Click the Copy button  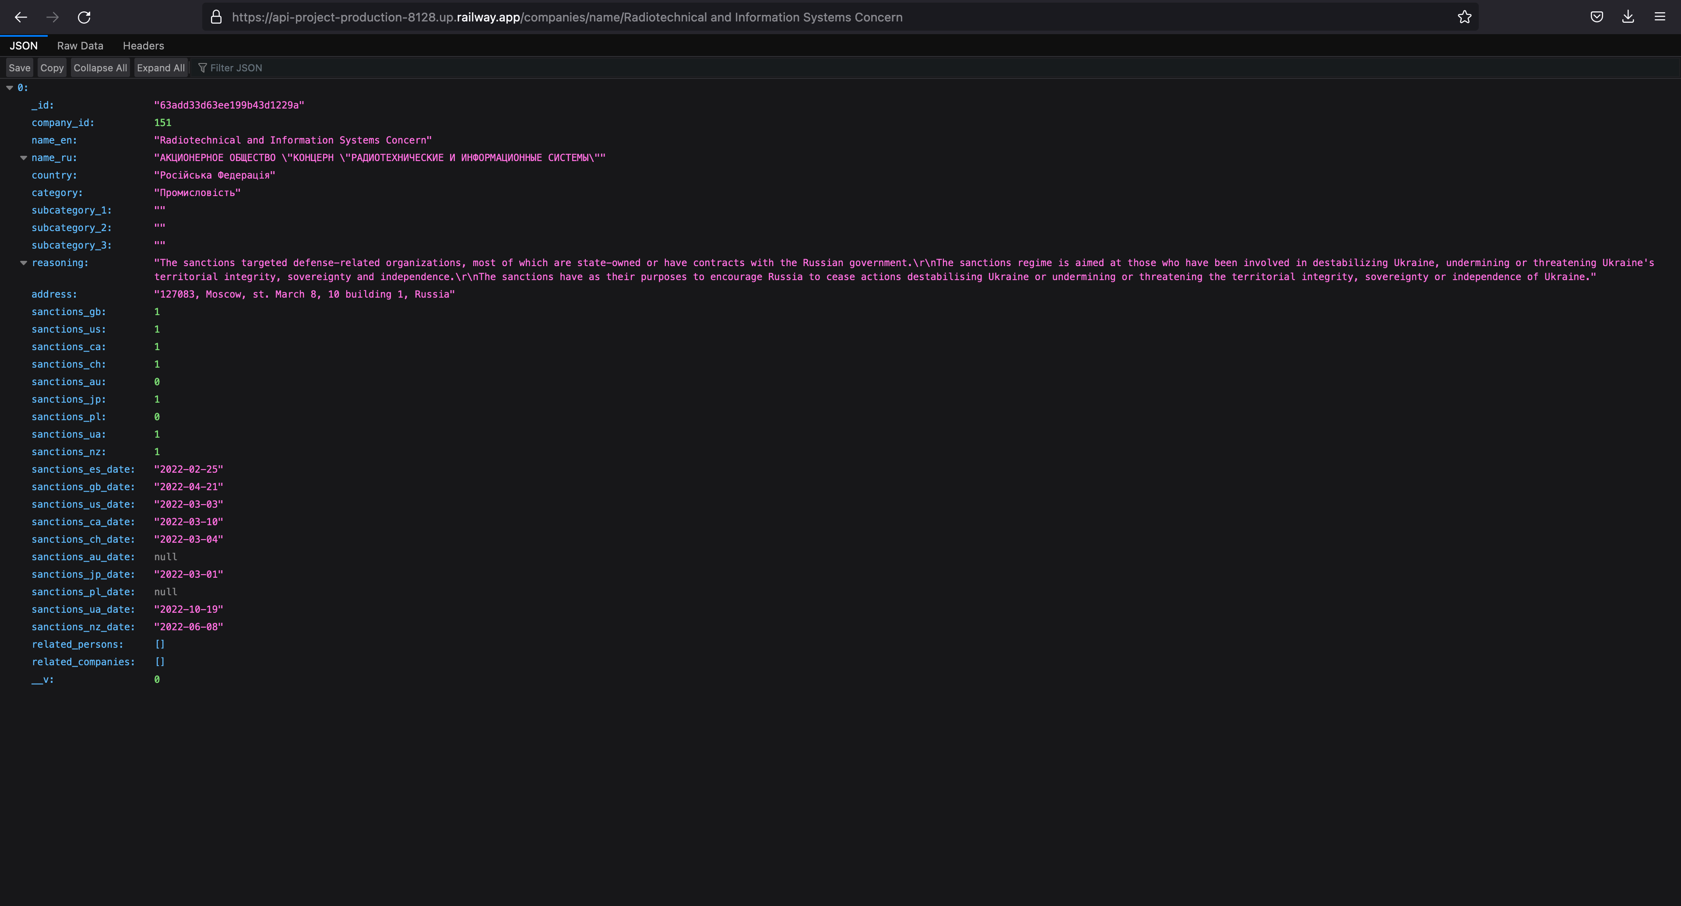coord(52,68)
